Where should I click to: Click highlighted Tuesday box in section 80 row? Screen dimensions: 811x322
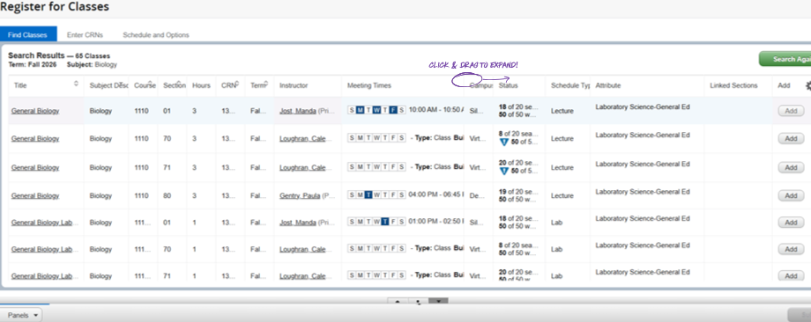pyautogui.click(x=368, y=195)
